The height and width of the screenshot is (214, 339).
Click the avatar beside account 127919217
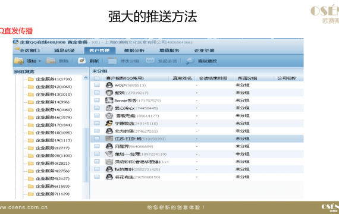[109, 93]
